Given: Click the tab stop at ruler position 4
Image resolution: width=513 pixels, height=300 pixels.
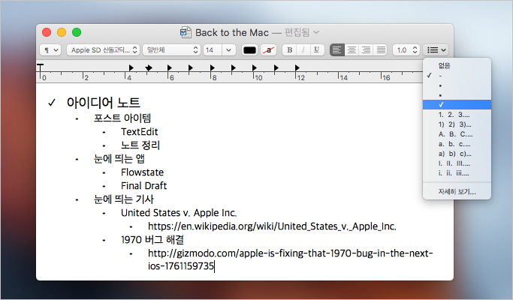Looking at the screenshot, I should (131, 68).
